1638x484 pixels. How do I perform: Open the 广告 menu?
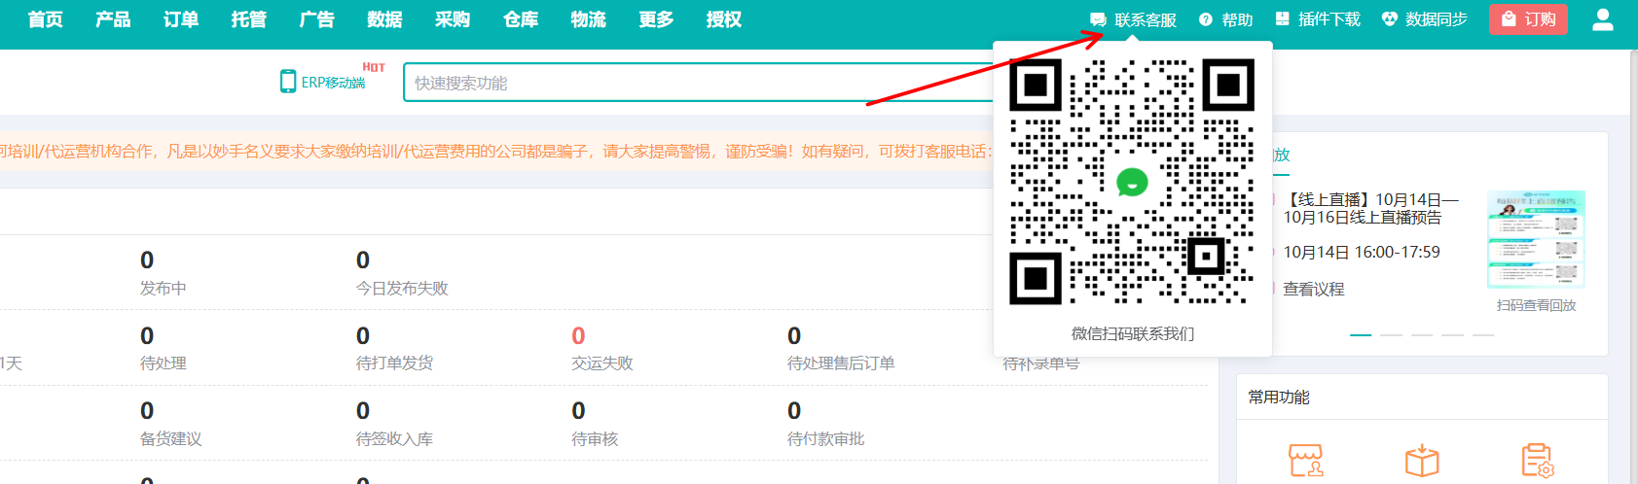click(317, 19)
